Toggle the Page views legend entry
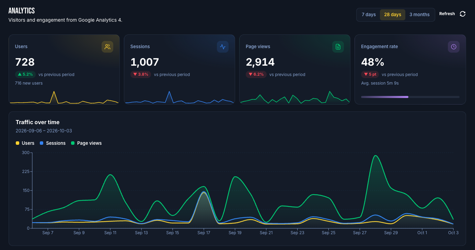This screenshot has height=250, width=475. coord(86,143)
